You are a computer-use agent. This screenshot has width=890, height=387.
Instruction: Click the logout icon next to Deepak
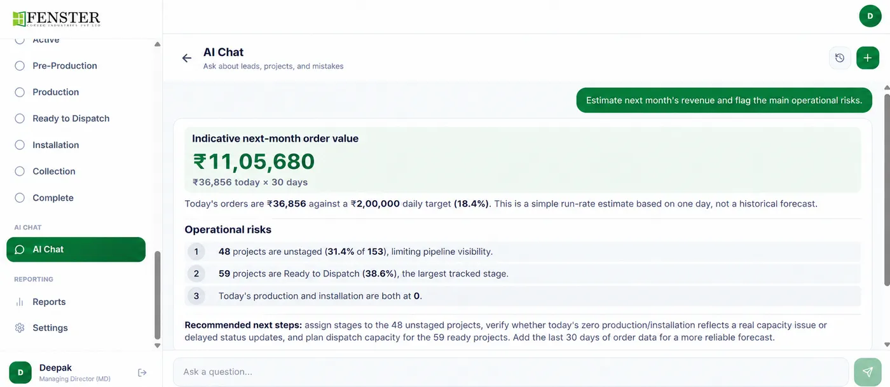(x=142, y=372)
